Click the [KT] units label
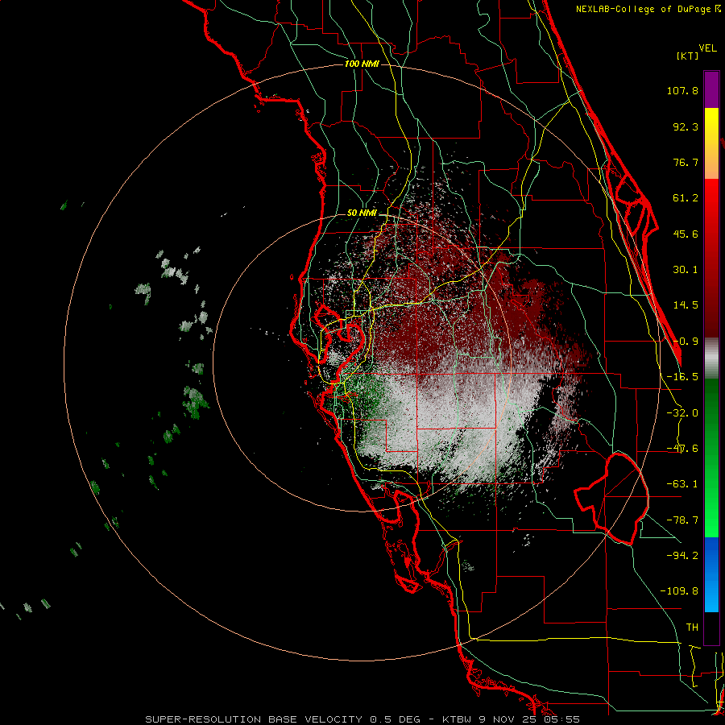 tap(688, 56)
